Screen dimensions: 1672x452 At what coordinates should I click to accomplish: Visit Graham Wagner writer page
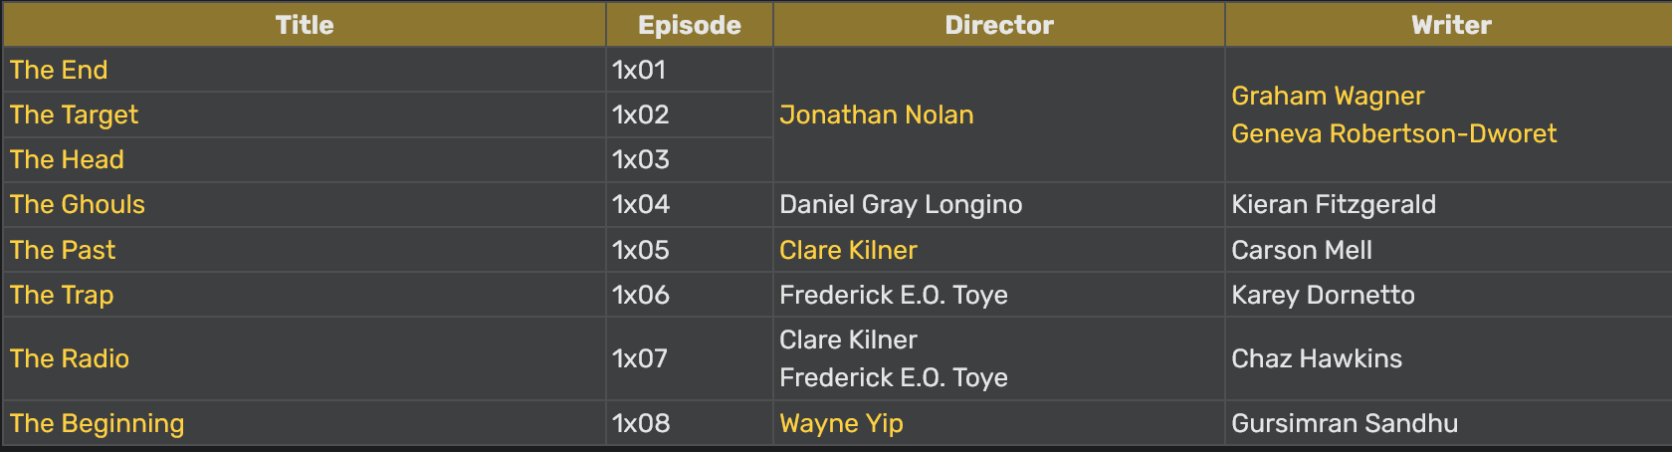[x=1328, y=96]
